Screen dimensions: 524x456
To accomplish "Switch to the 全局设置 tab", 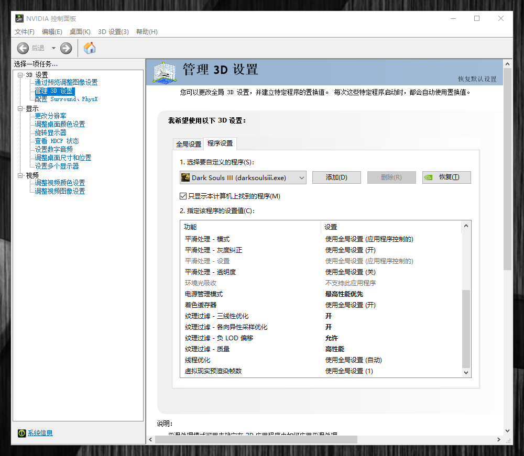I will pos(189,144).
